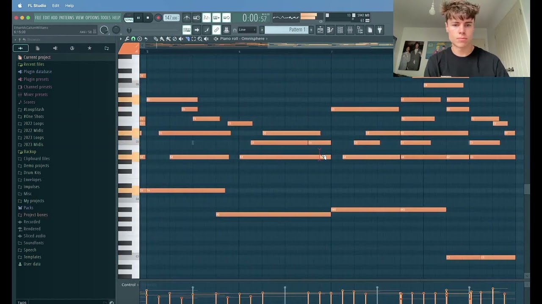This screenshot has width=542, height=304.
Task: Toggle piano roll snap magnet
Action: point(133,39)
